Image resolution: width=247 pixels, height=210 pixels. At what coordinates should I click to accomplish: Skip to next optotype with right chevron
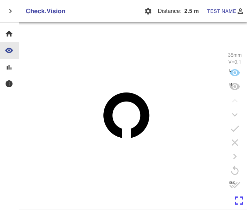tap(235, 156)
